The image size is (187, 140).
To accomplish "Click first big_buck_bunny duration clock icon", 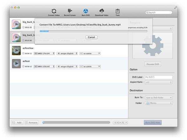I will 23,27.
